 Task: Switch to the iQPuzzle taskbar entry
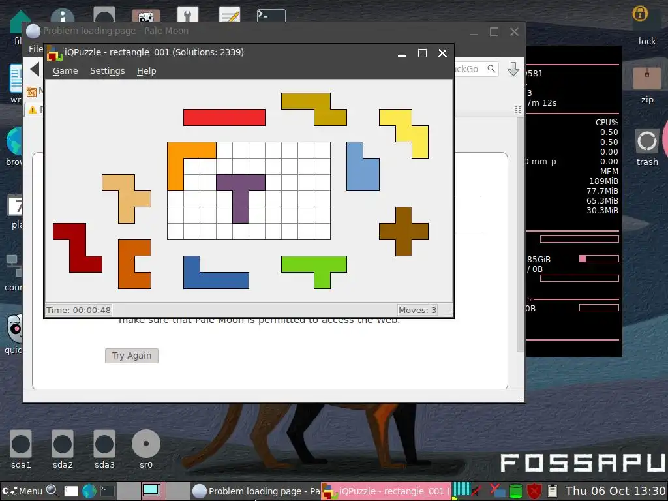click(x=386, y=491)
